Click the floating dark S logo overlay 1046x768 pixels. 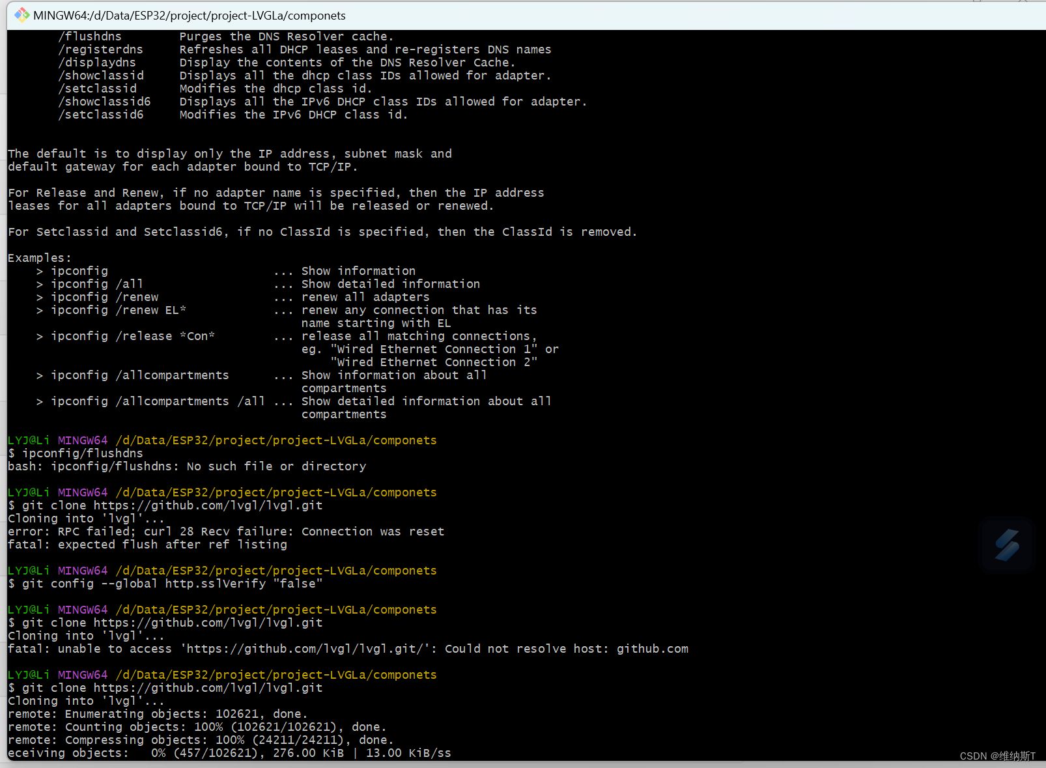1007,545
